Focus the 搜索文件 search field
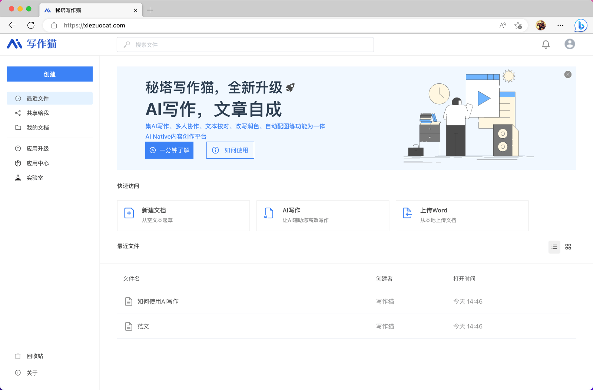 [x=245, y=44]
